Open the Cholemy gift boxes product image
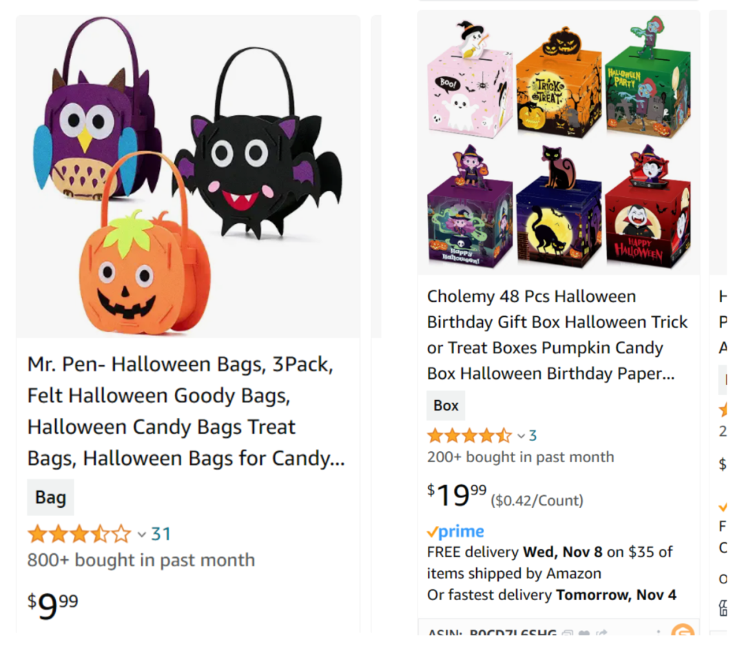 [559, 143]
